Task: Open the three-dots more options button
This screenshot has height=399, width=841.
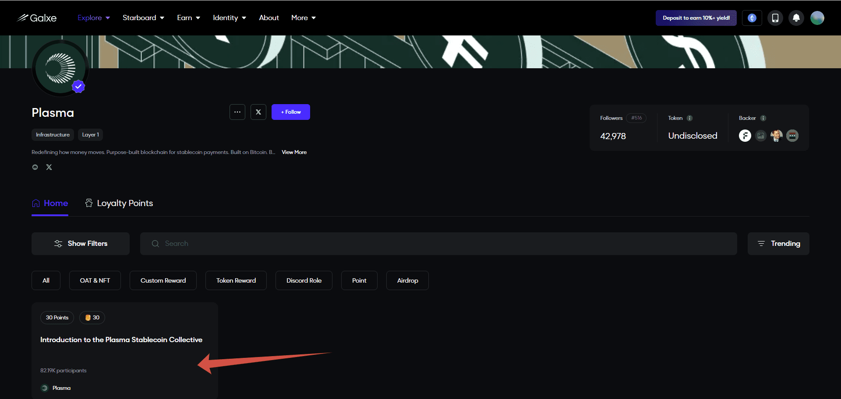Action: 237,112
